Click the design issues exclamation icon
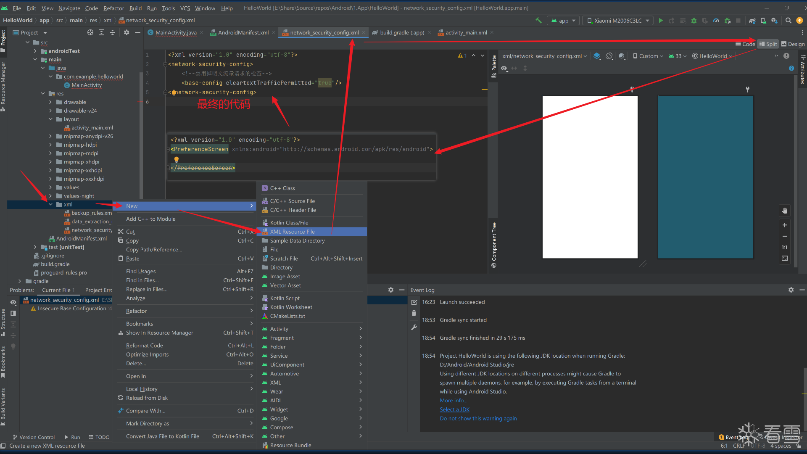This screenshot has width=807, height=454. [x=786, y=56]
